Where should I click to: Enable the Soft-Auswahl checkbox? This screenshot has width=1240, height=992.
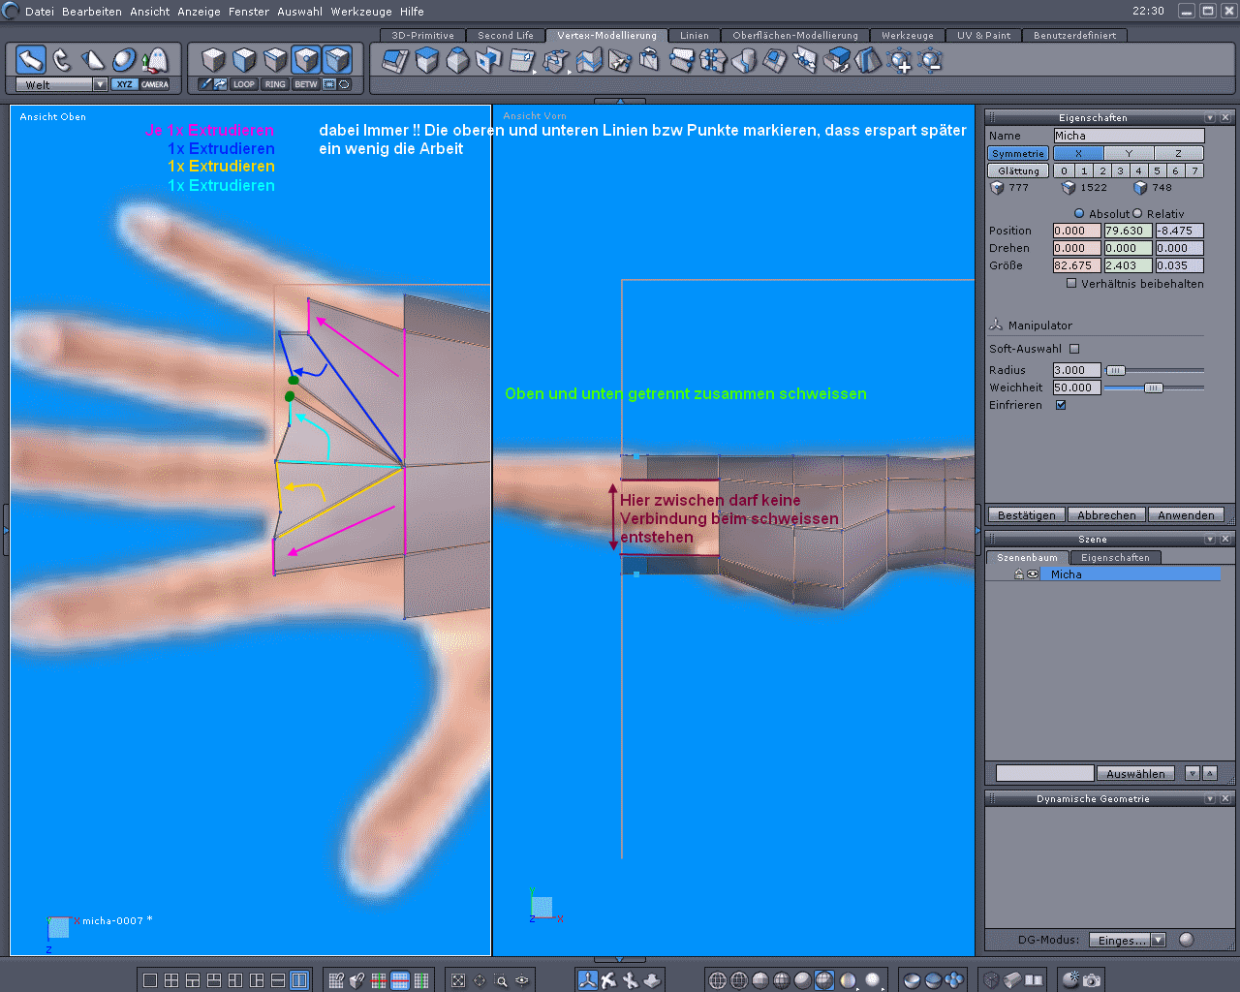(1074, 349)
